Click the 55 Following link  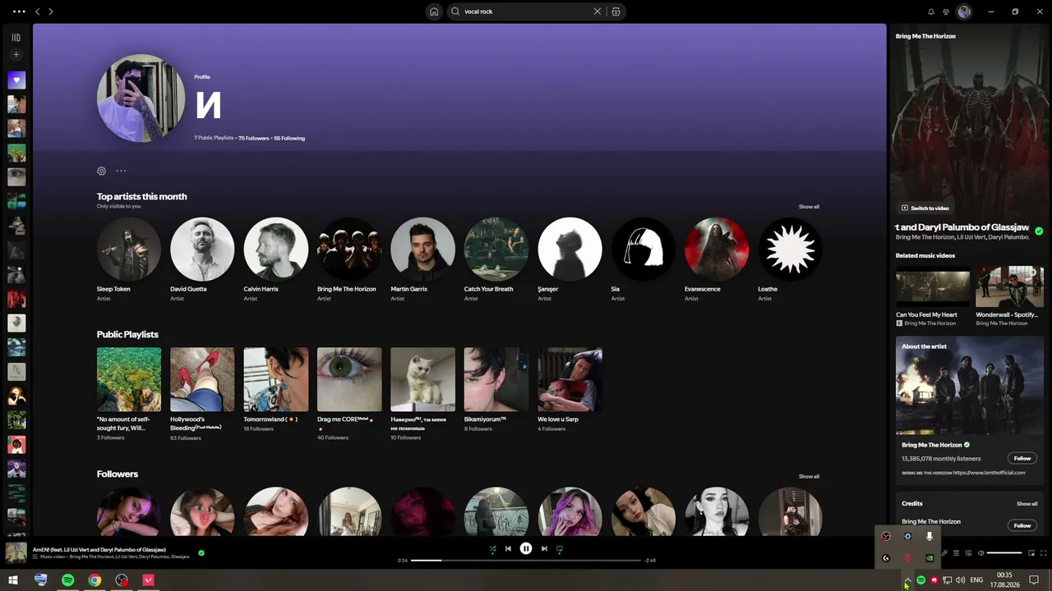click(289, 138)
